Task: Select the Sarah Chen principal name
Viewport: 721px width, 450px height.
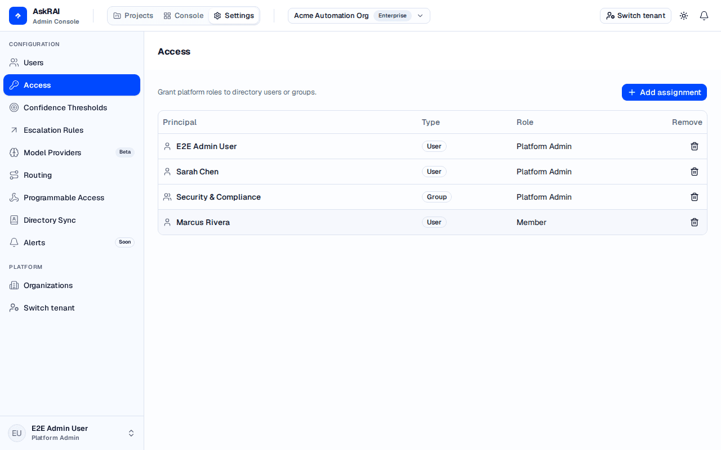Action: point(198,172)
